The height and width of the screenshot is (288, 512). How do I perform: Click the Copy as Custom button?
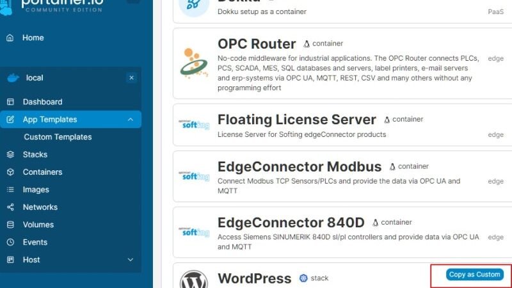click(474, 275)
